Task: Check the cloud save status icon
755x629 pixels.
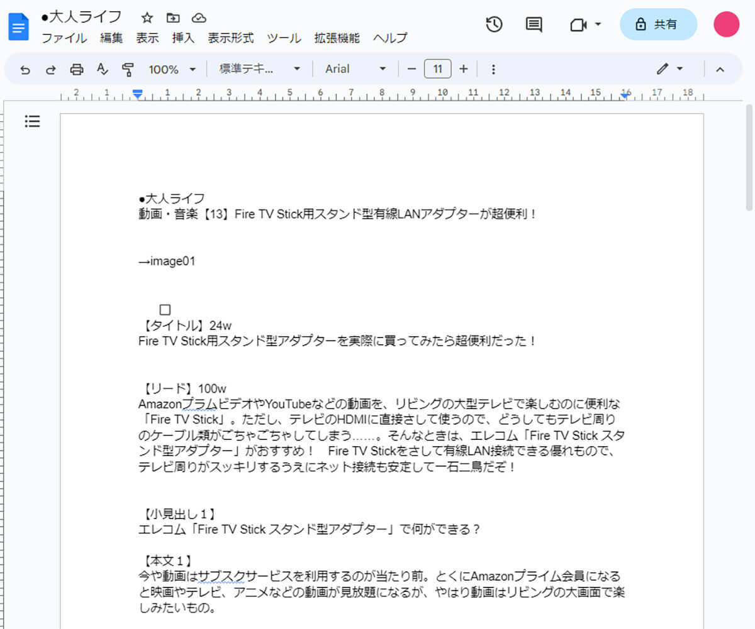Action: point(199,18)
